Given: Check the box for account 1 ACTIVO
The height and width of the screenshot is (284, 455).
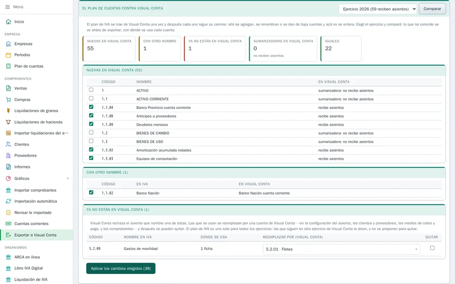Looking at the screenshot, I should click(91, 90).
